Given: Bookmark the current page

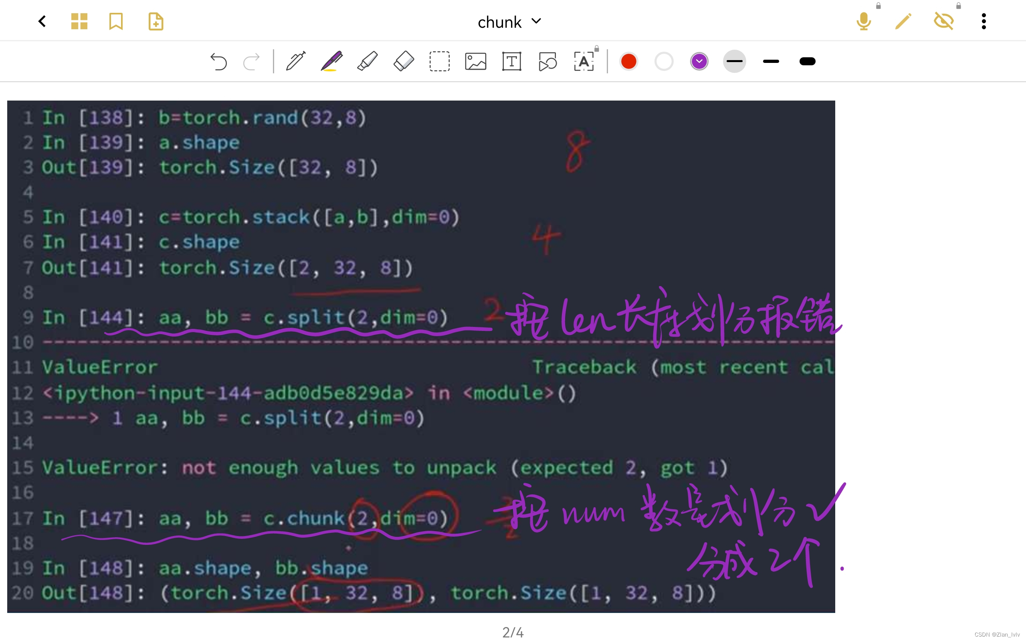Looking at the screenshot, I should coord(116,21).
